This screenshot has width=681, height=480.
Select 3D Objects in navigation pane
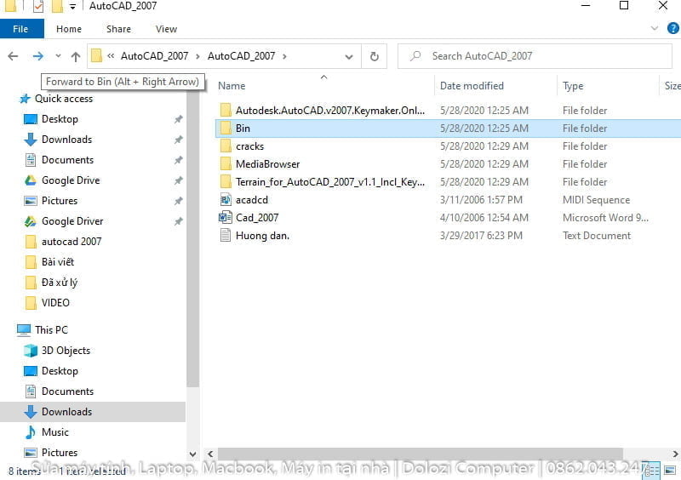click(66, 351)
